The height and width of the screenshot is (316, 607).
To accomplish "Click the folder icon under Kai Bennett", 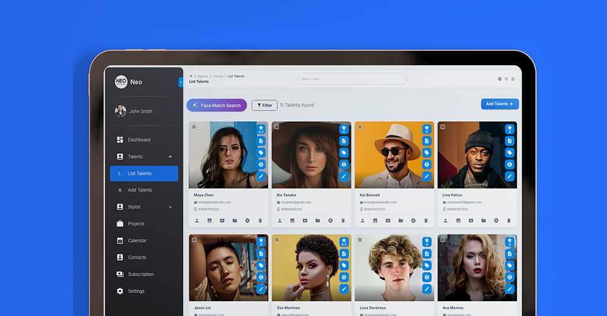I will [401, 221].
